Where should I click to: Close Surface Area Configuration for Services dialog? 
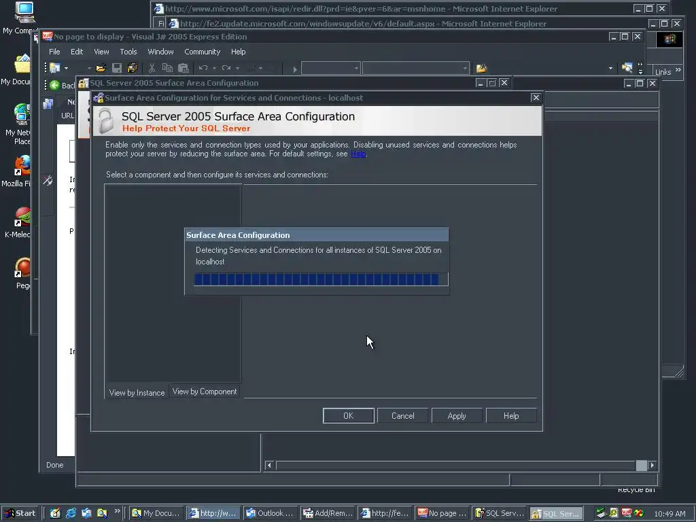coord(536,98)
